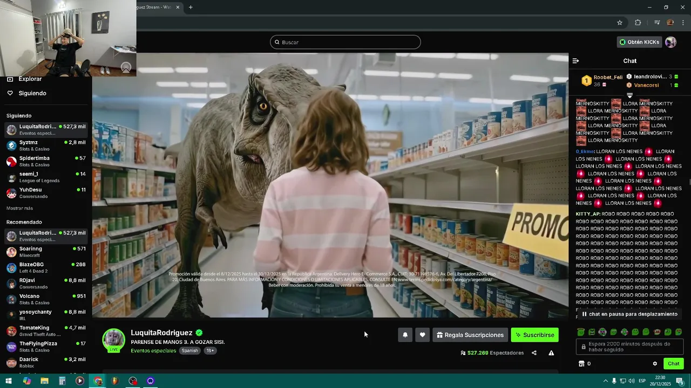Image resolution: width=691 pixels, height=388 pixels.
Task: Click the chat paused for scrolling banner
Action: click(629, 314)
